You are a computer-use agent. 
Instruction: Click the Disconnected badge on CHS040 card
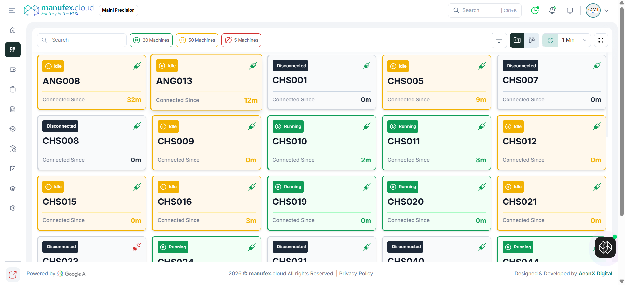(405, 247)
